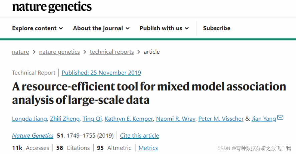This screenshot has height=154, width=296.
Task: Expand the Explore content dropdown
Action: point(37,28)
